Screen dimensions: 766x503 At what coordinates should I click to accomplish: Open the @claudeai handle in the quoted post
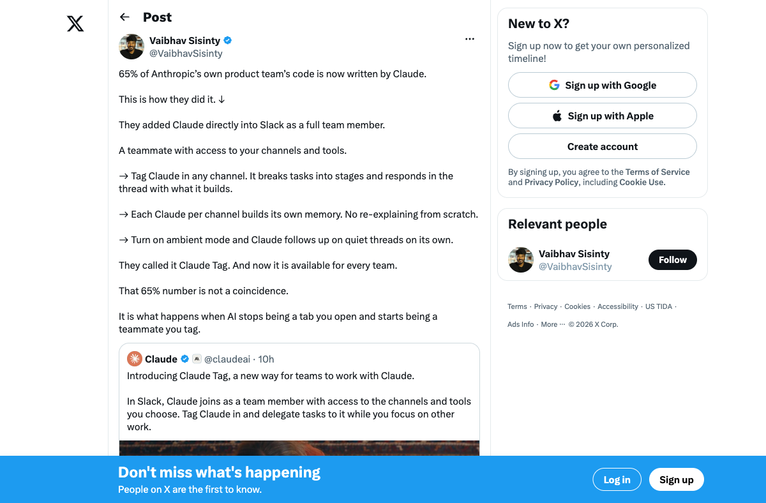227,359
